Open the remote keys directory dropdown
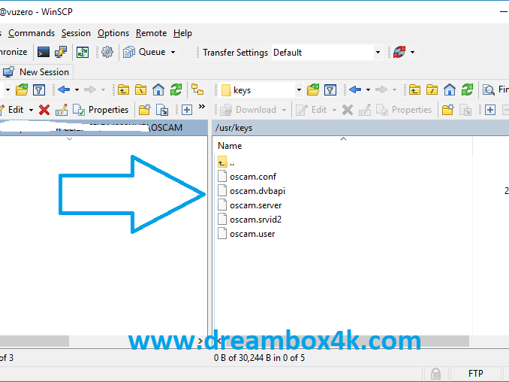Viewport: 509px width, 382px height. click(299, 90)
